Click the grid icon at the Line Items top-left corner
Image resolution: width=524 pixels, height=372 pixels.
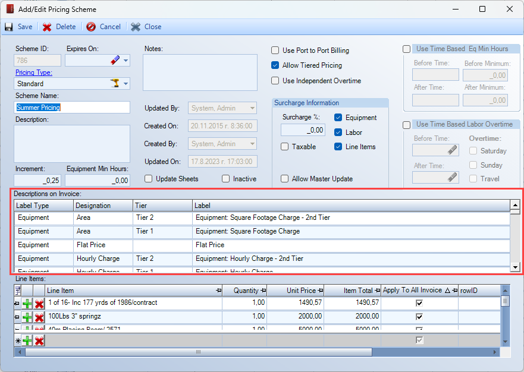pyautogui.click(x=18, y=291)
